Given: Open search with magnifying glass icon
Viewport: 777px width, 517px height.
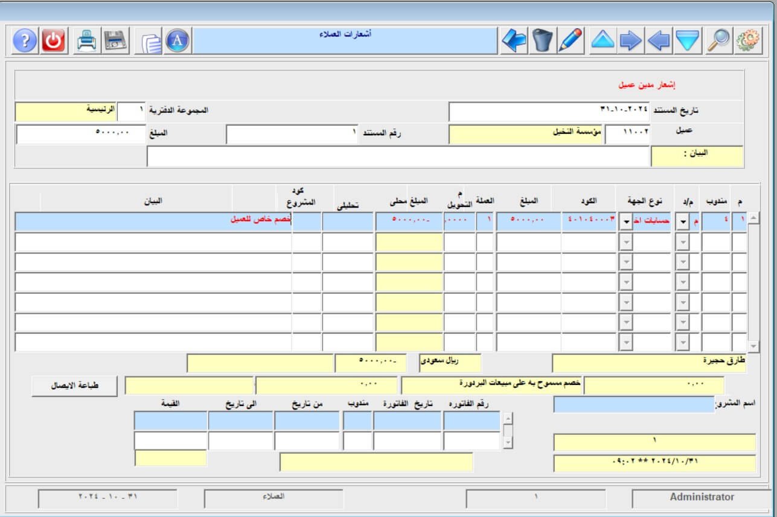Looking at the screenshot, I should click(x=718, y=41).
